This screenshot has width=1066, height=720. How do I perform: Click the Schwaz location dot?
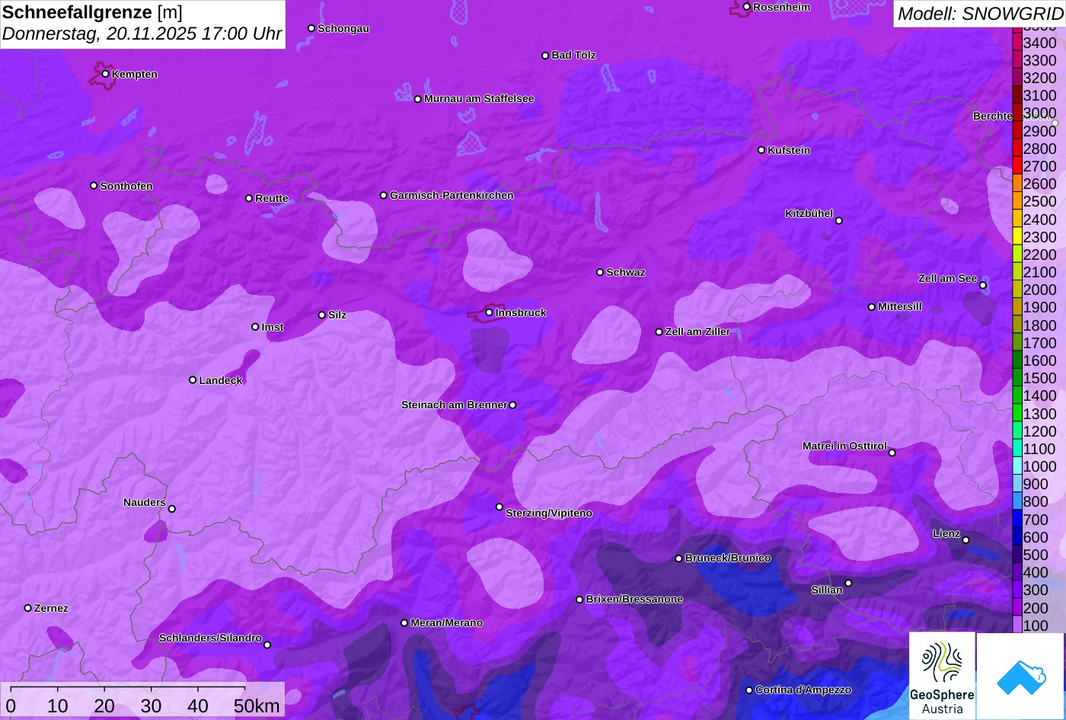click(x=599, y=272)
